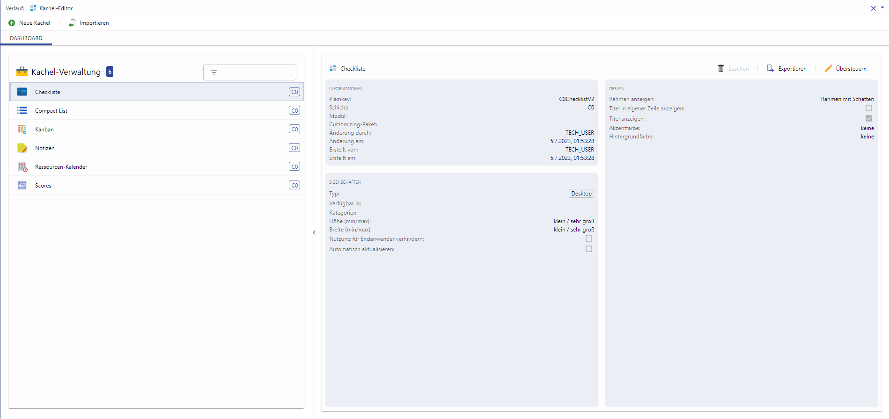Click the Importieren button
This screenshot has width=889, height=419.
tap(89, 23)
